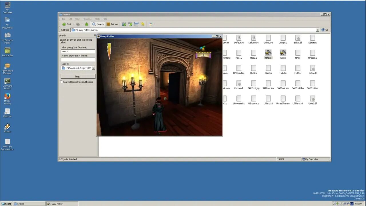Open the Back history dropdown arrow

(73, 24)
